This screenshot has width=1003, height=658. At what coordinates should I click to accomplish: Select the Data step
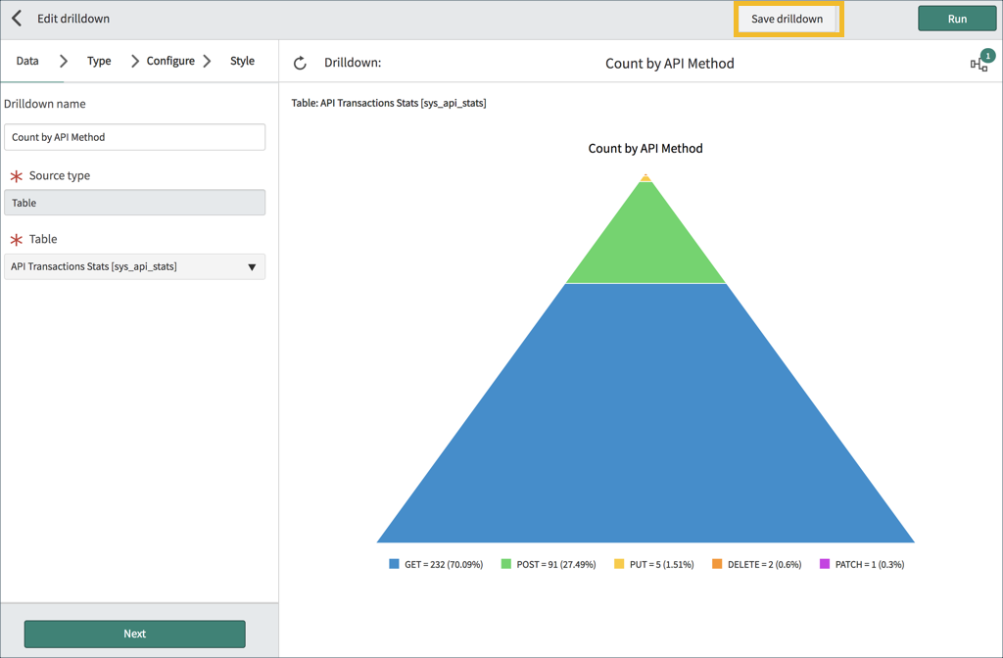(x=24, y=60)
